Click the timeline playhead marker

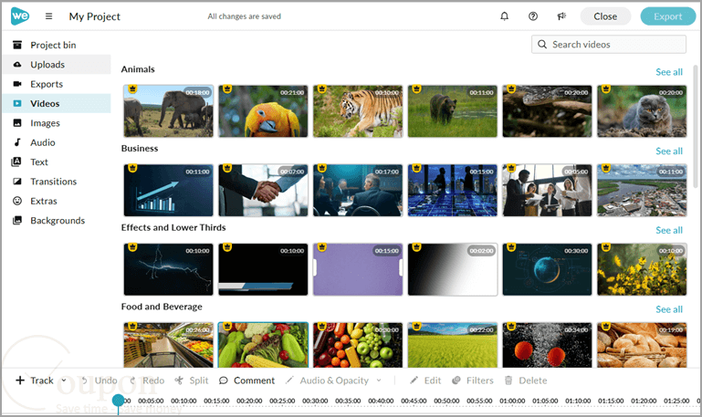(x=118, y=401)
